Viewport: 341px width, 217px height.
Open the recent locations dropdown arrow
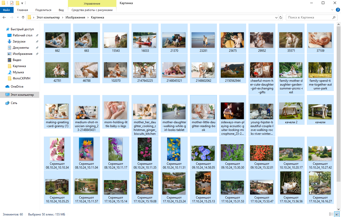(x=18, y=17)
